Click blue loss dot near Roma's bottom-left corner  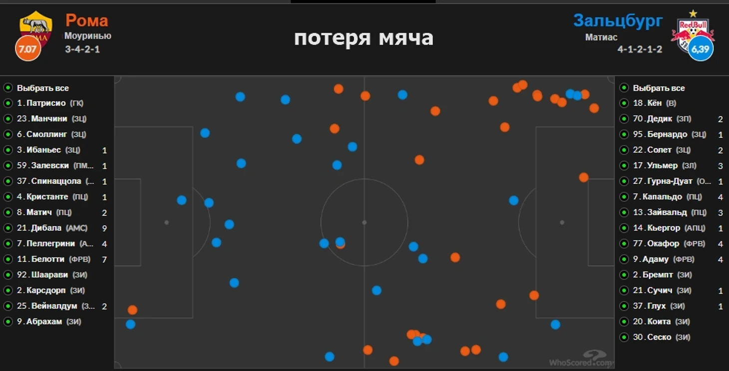[130, 324]
